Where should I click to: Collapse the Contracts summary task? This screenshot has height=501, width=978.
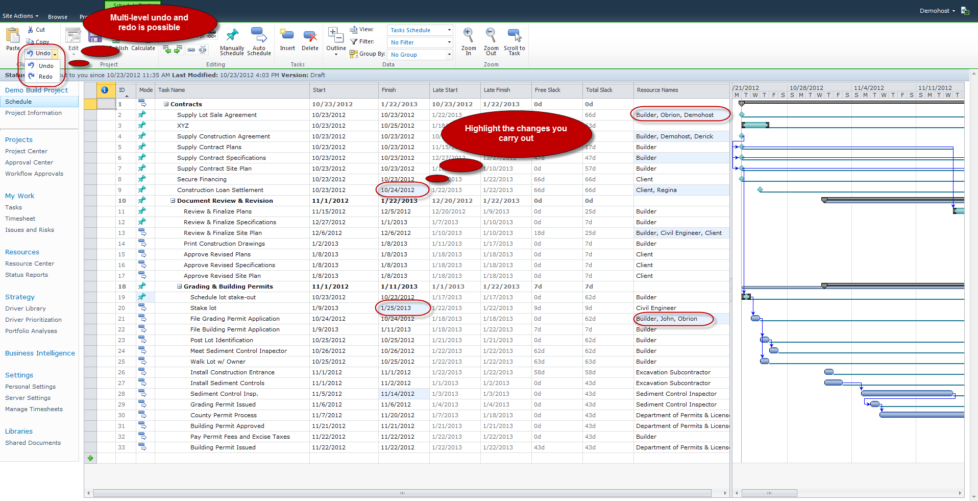point(166,104)
